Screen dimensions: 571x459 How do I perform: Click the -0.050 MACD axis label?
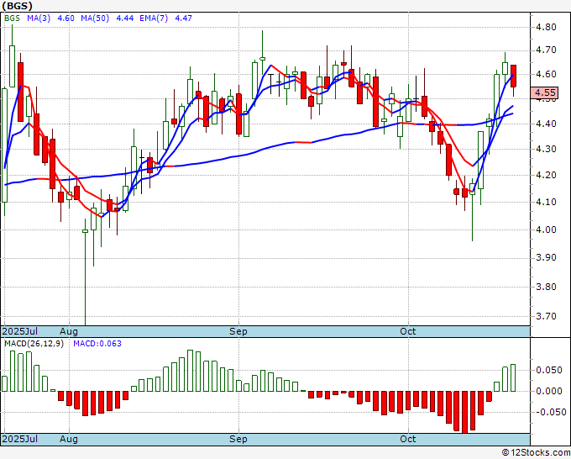point(551,412)
